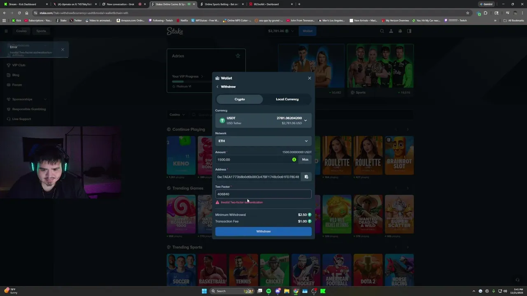Open Kick app icon in taskbar
The width and height of the screenshot is (527, 296).
(323, 291)
